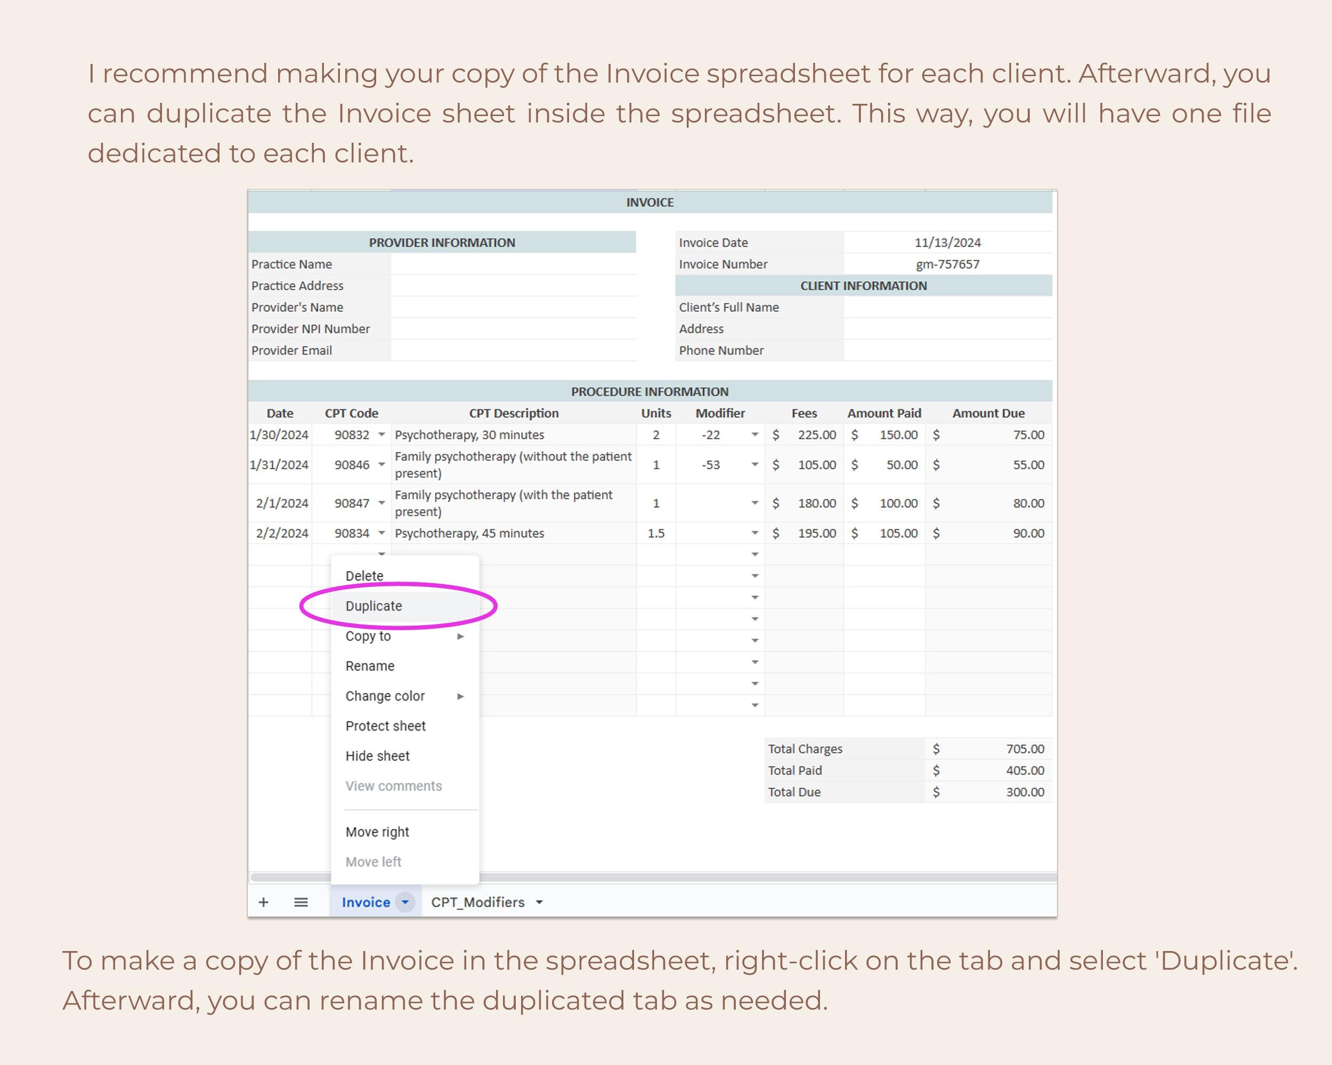Click the Practice Name input cell
Viewport: 1332px width, 1065px height.
pyautogui.click(x=513, y=264)
